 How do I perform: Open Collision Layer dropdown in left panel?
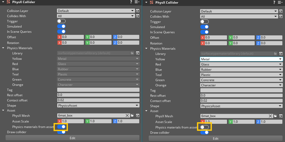(96, 11)
